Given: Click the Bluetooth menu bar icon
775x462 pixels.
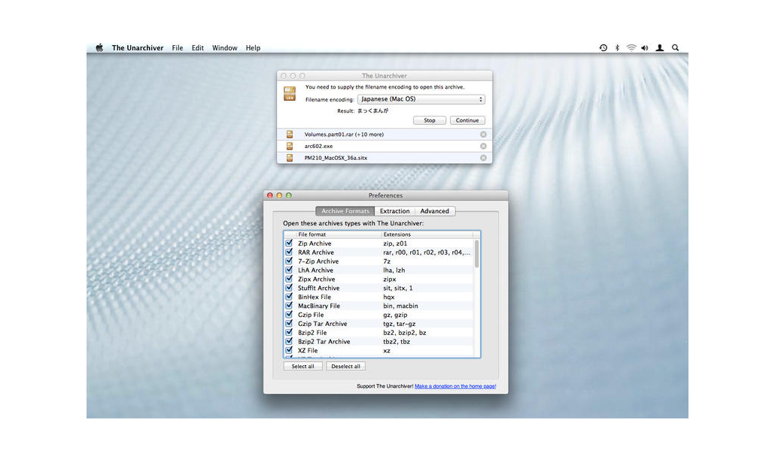Looking at the screenshot, I should tap(617, 48).
